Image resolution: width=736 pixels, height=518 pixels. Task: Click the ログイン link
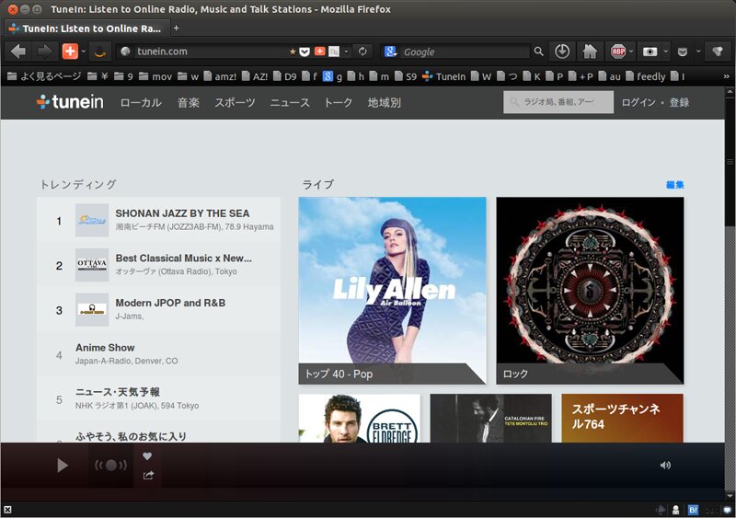coord(638,103)
